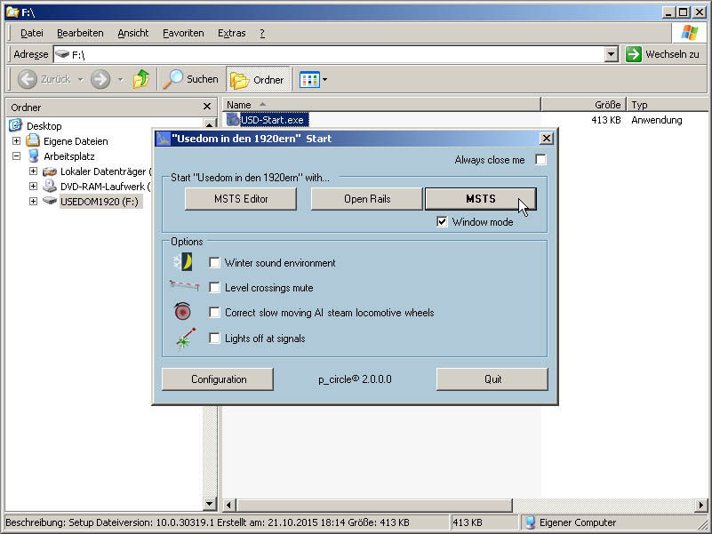This screenshot has height=534, width=712.
Task: Collapse the Arbeitsplatz tree node
Action: click(16, 156)
